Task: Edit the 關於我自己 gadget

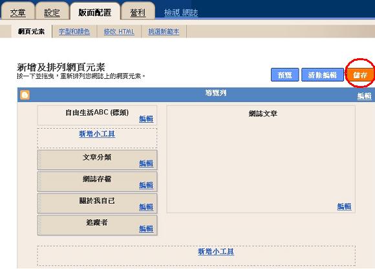Action: pos(146,207)
